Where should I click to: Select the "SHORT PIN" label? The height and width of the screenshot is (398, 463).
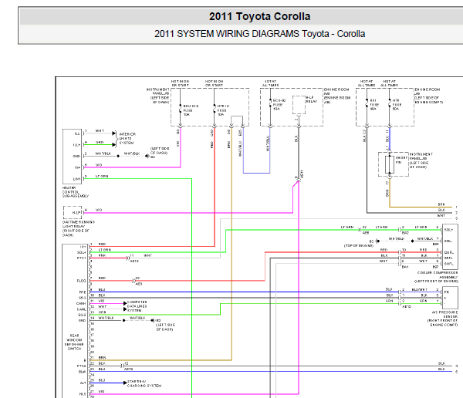401,160
